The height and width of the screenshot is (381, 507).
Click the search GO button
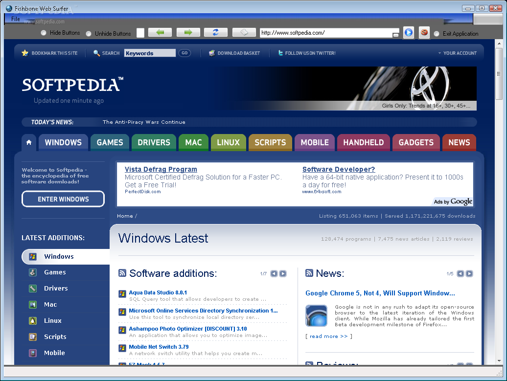point(184,53)
